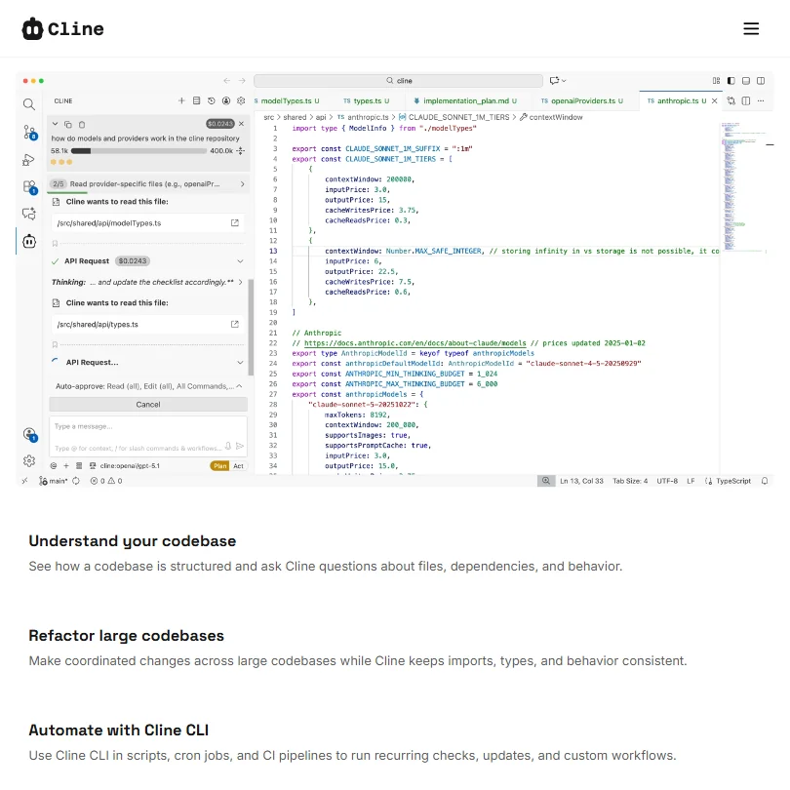Screen dimensions: 790x790
Task: Click the Cancel button
Action: [148, 404]
